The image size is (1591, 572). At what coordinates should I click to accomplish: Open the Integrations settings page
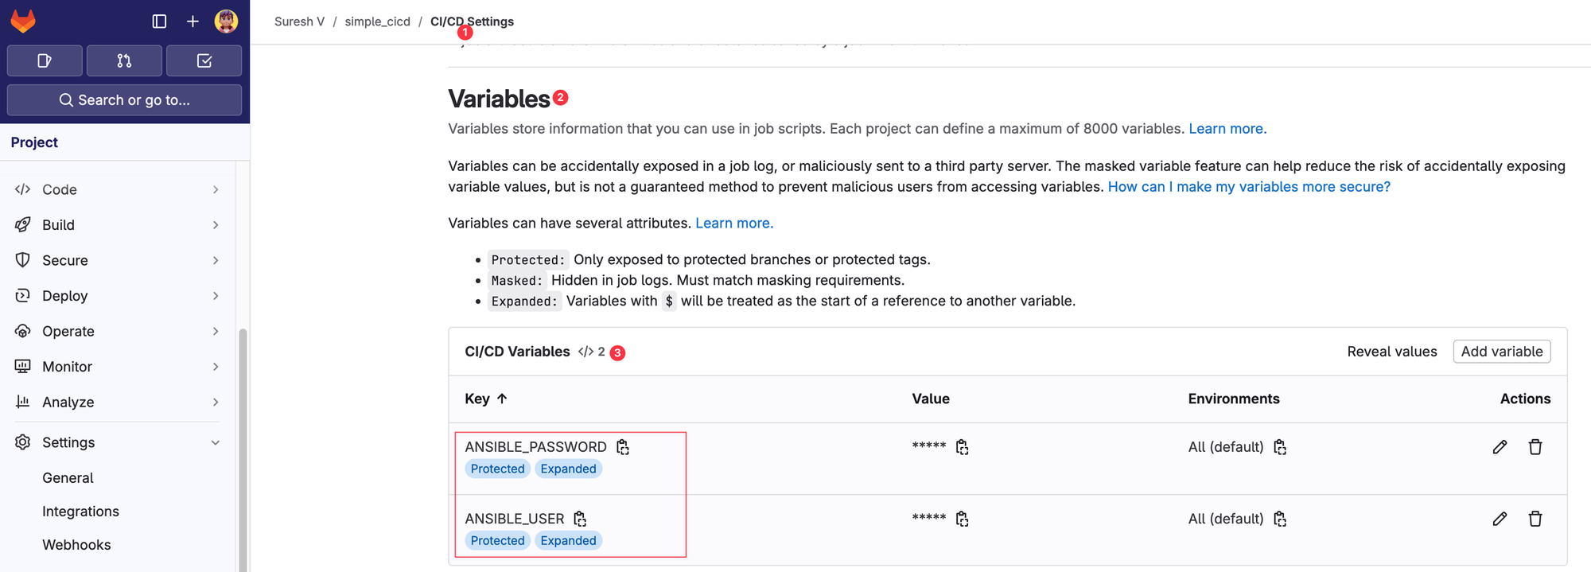click(x=80, y=512)
